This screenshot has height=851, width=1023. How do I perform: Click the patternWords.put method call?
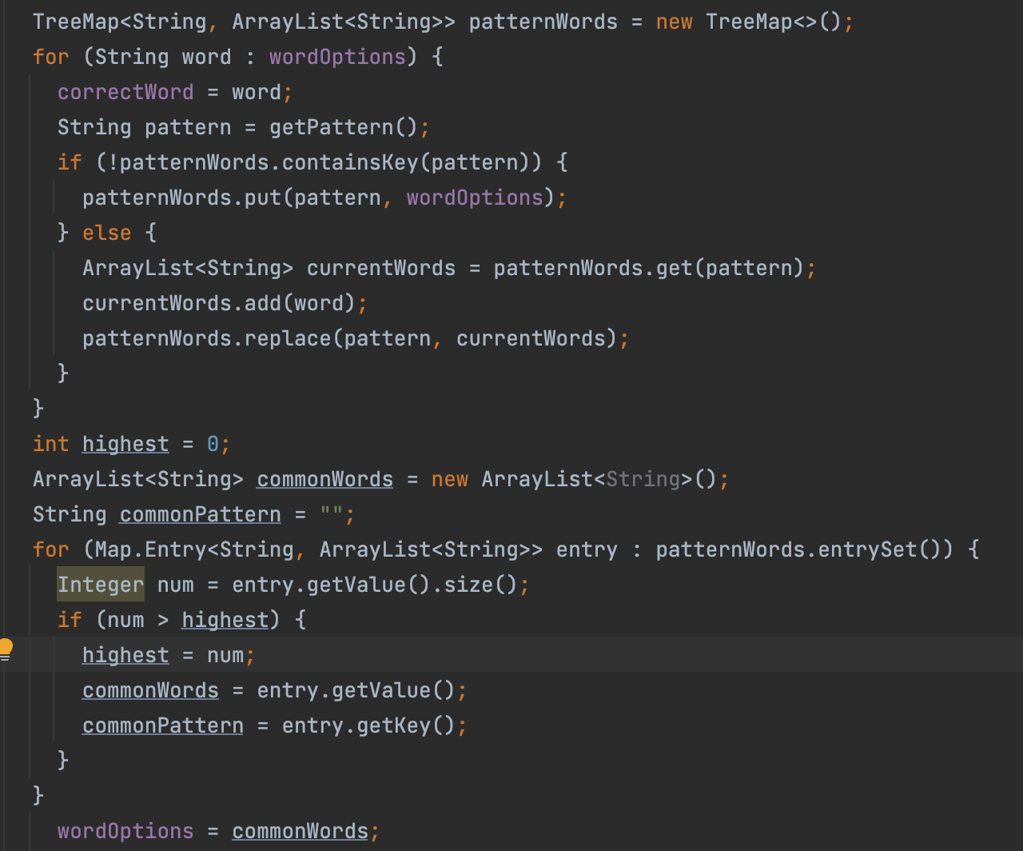pyautogui.click(x=181, y=198)
